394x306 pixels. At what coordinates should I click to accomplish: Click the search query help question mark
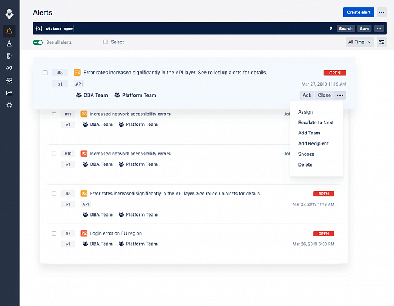pyautogui.click(x=330, y=29)
